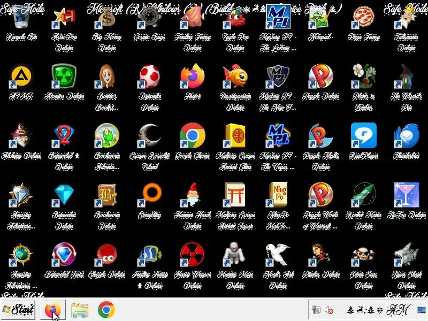Select Feeding Frenzy Deluxe top-row icon
This screenshot has width=428, height=321.
click(193, 18)
